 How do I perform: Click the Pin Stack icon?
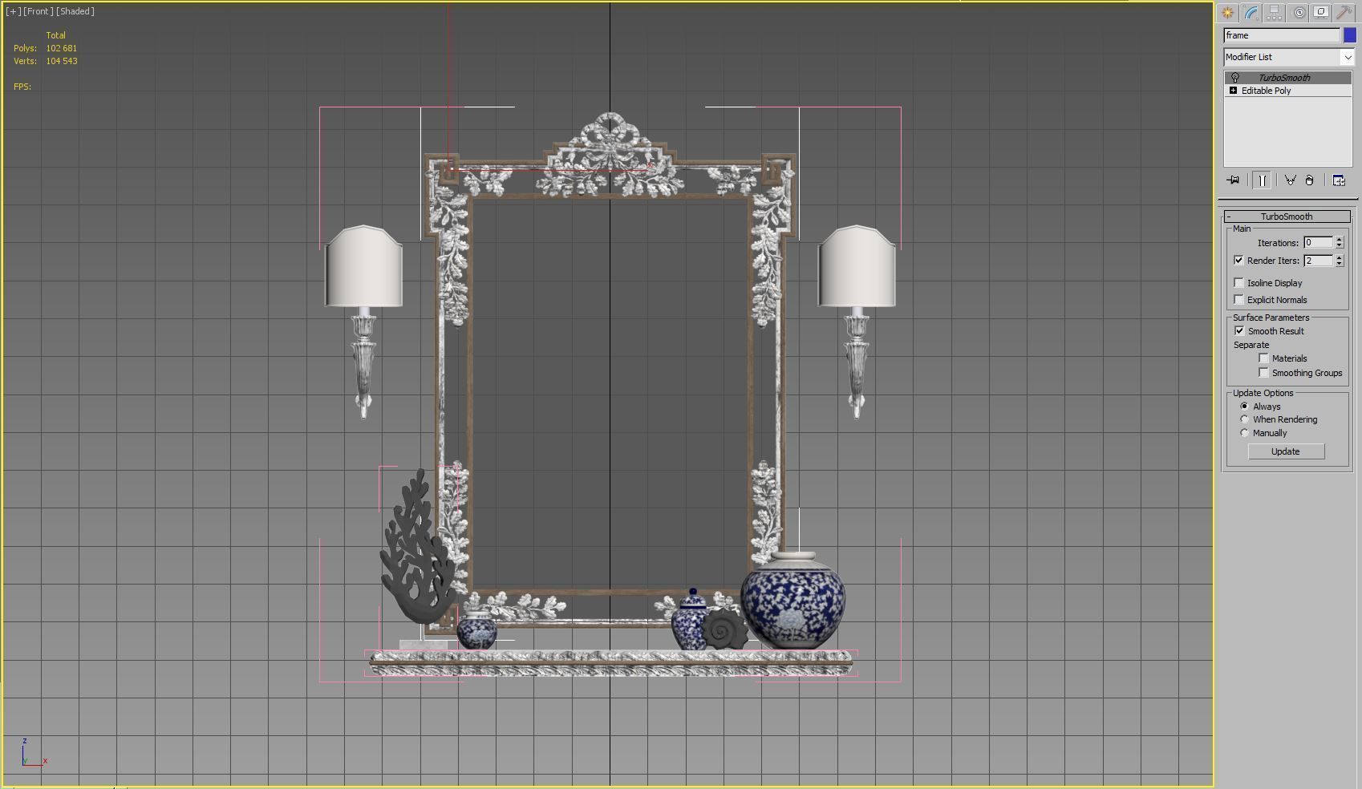[1233, 180]
